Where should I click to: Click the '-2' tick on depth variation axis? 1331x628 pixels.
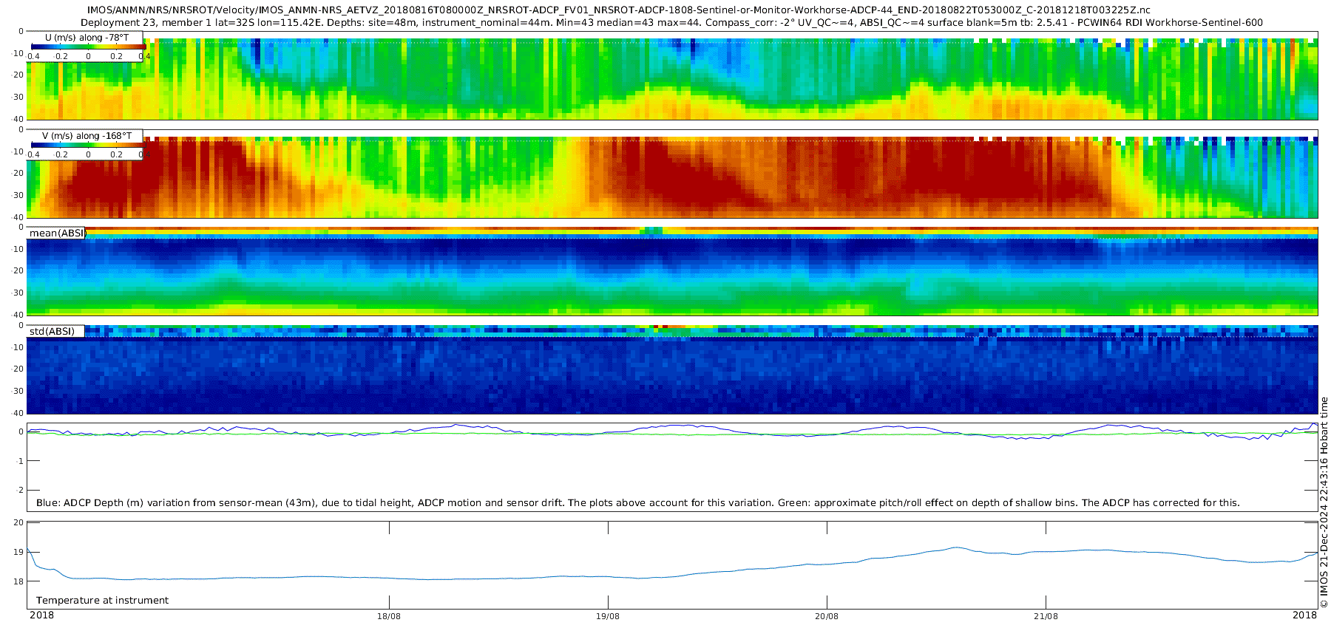coord(19,490)
